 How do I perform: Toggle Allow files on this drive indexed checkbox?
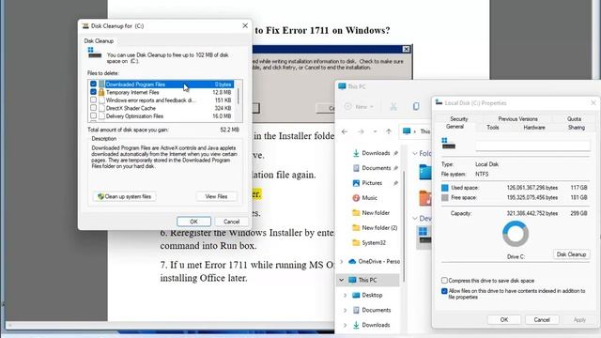[444, 291]
